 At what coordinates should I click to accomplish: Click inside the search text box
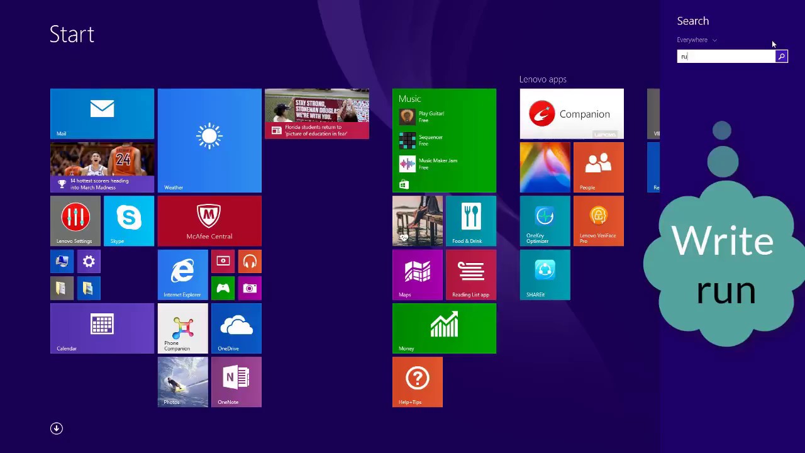click(726, 57)
